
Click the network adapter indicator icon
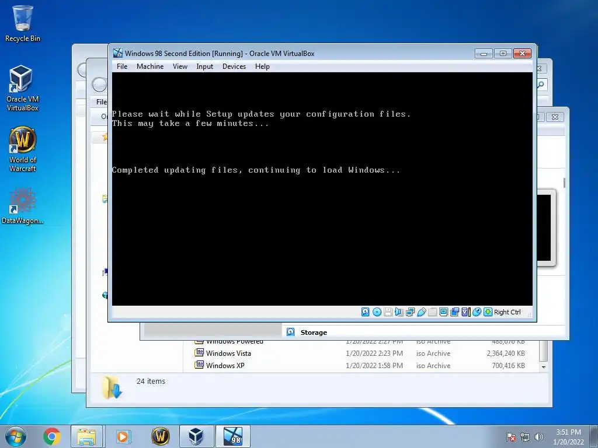(410, 312)
